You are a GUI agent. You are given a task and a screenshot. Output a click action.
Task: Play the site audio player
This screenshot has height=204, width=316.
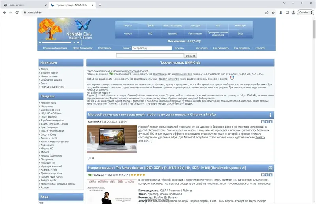[40, 42]
